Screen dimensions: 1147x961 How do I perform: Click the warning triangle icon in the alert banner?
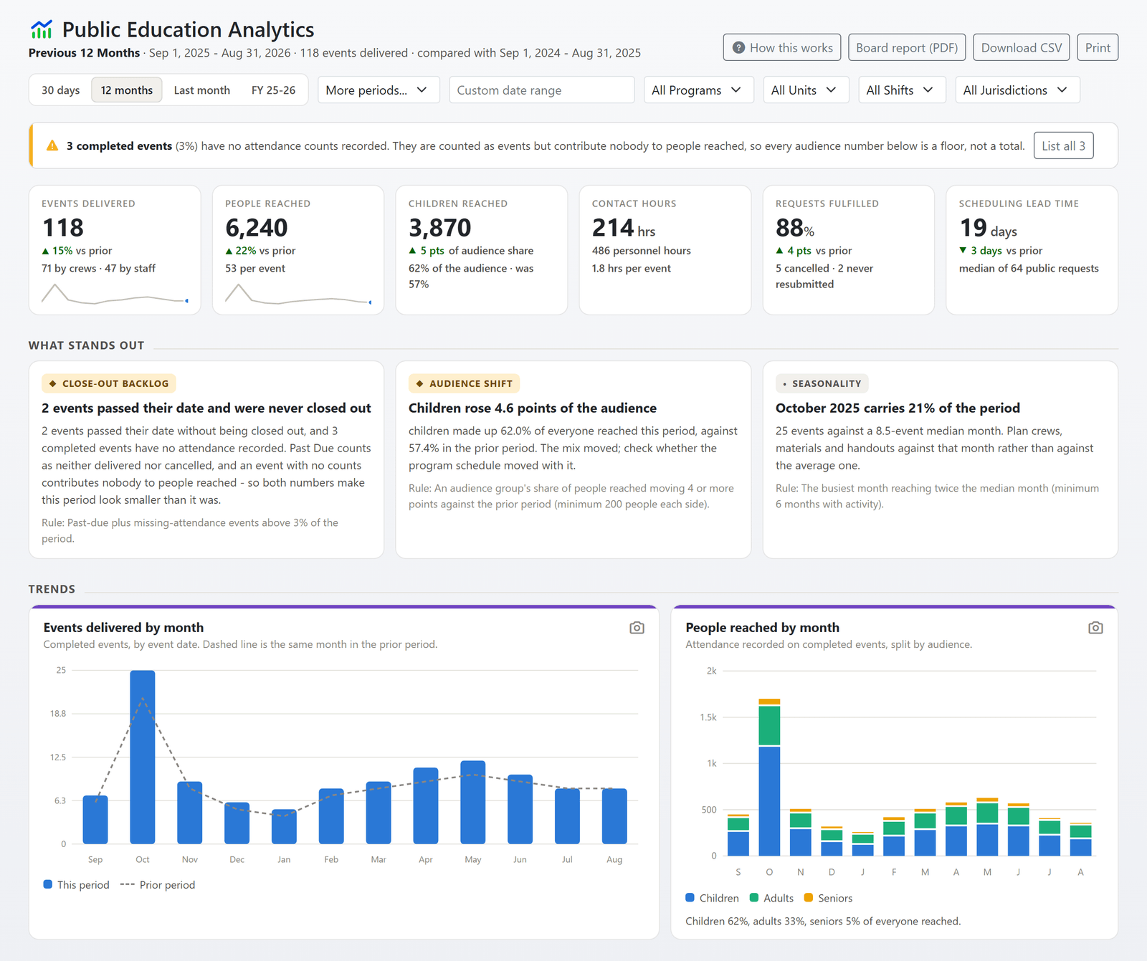tap(52, 145)
